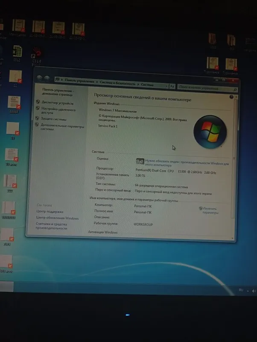The width and height of the screenshot is (257, 342).
Task: Click the WORKGROUP value
Action: click(x=143, y=224)
